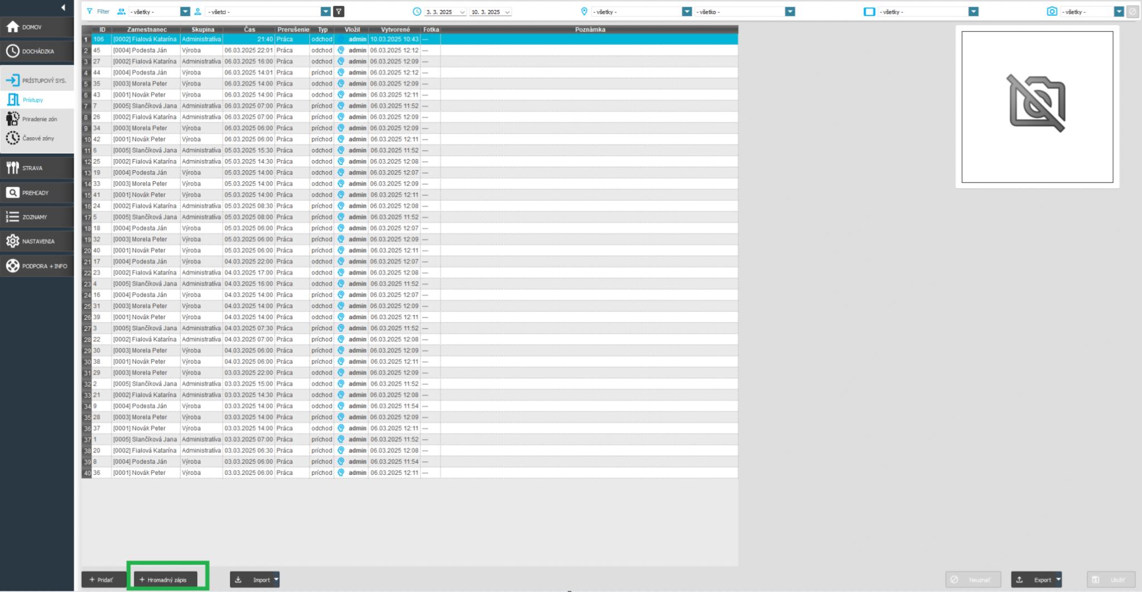The height and width of the screenshot is (592, 1142).
Task: Expand the terminal filter '- všetky -' dropdown
Action: pos(973,11)
